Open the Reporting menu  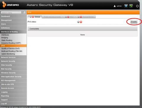pyautogui.click(x=13, y=96)
